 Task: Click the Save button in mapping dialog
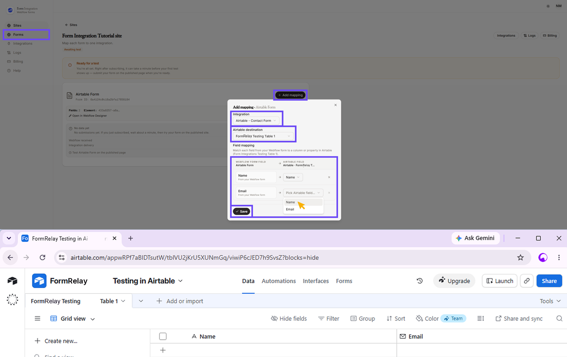[242, 212]
